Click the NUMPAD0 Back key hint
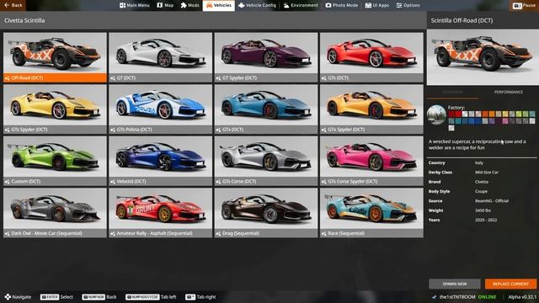Viewport: 539px width, 303px height. (99, 297)
